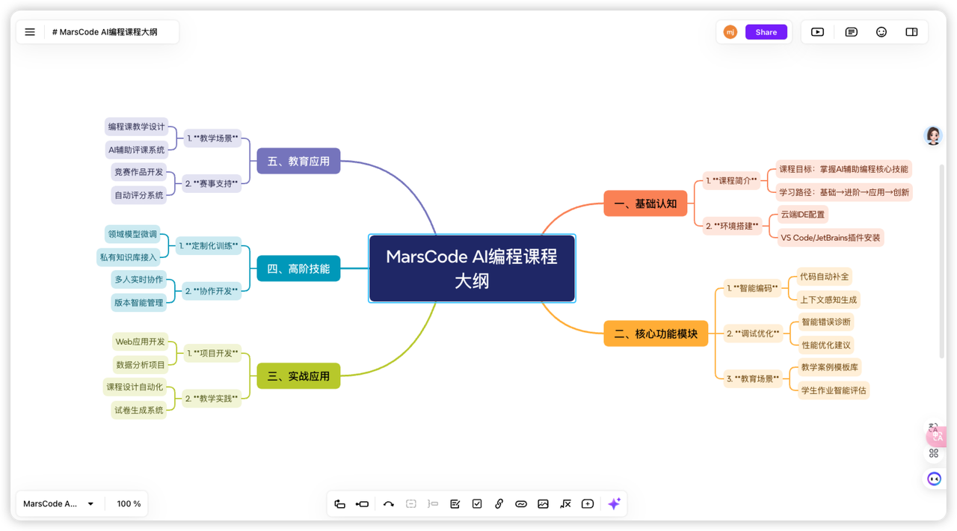Insert a to-do checkbox on topic
Image resolution: width=957 pixels, height=531 pixels.
click(x=477, y=504)
